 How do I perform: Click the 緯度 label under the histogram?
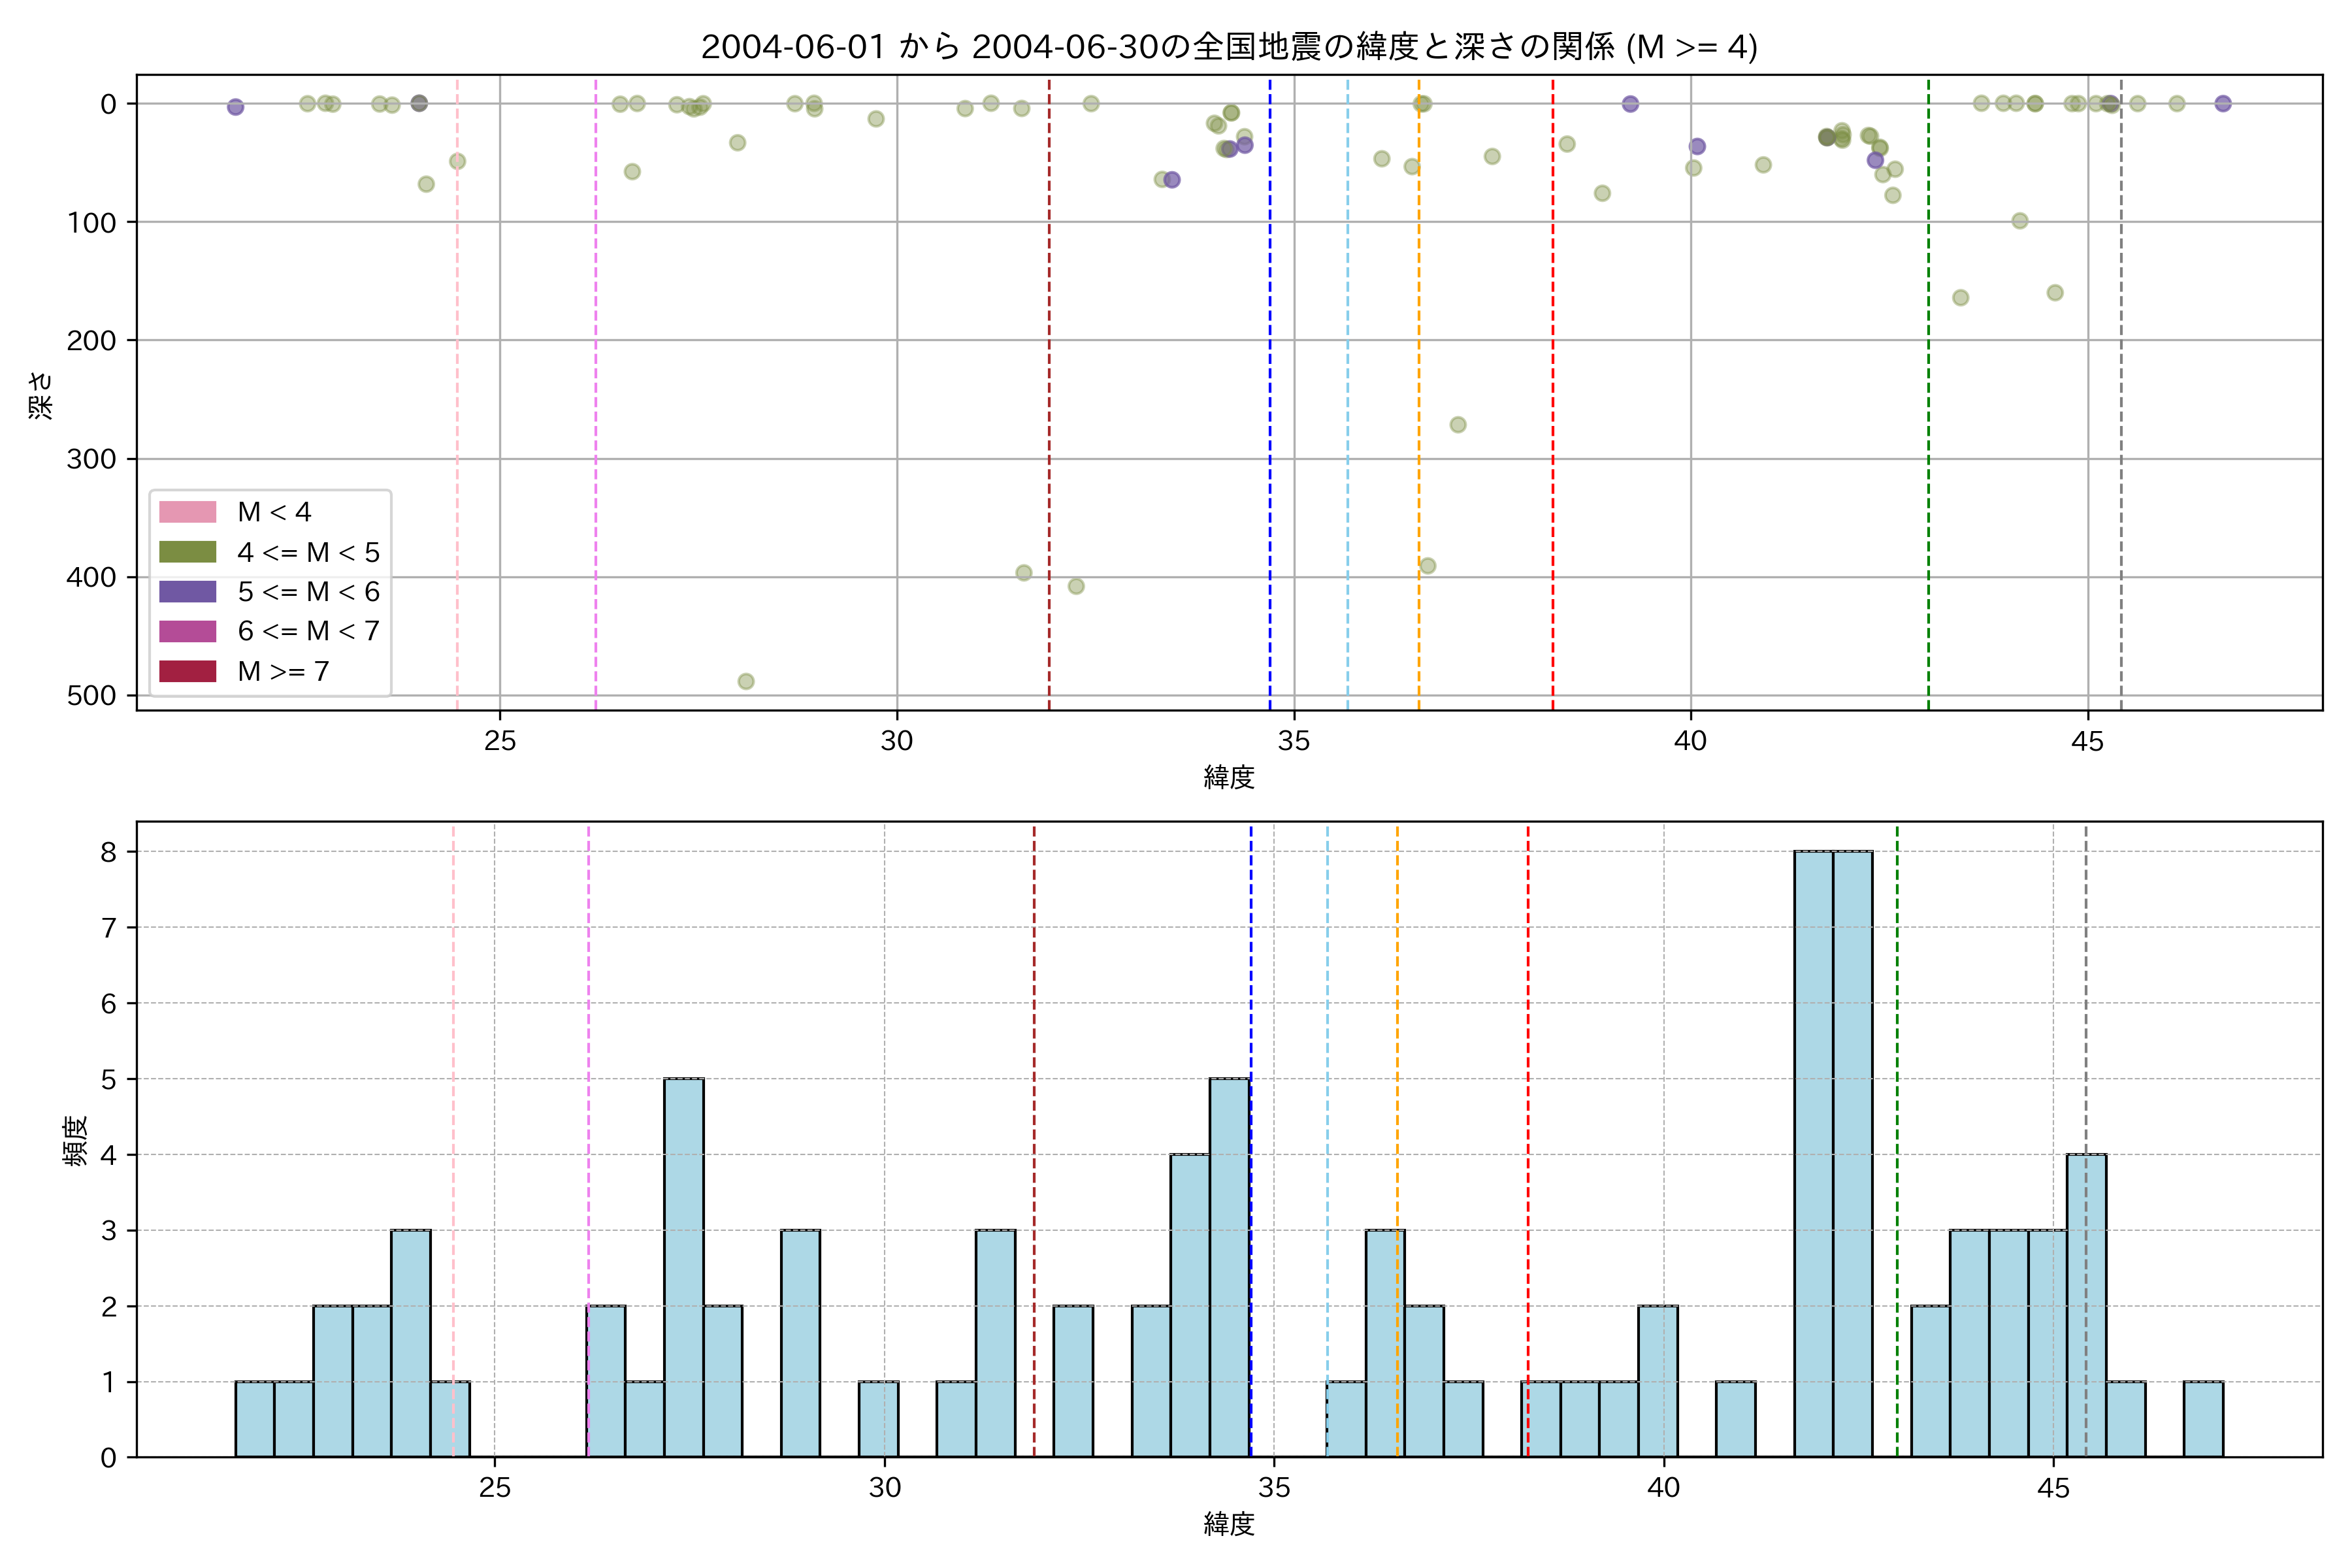1228,1524
